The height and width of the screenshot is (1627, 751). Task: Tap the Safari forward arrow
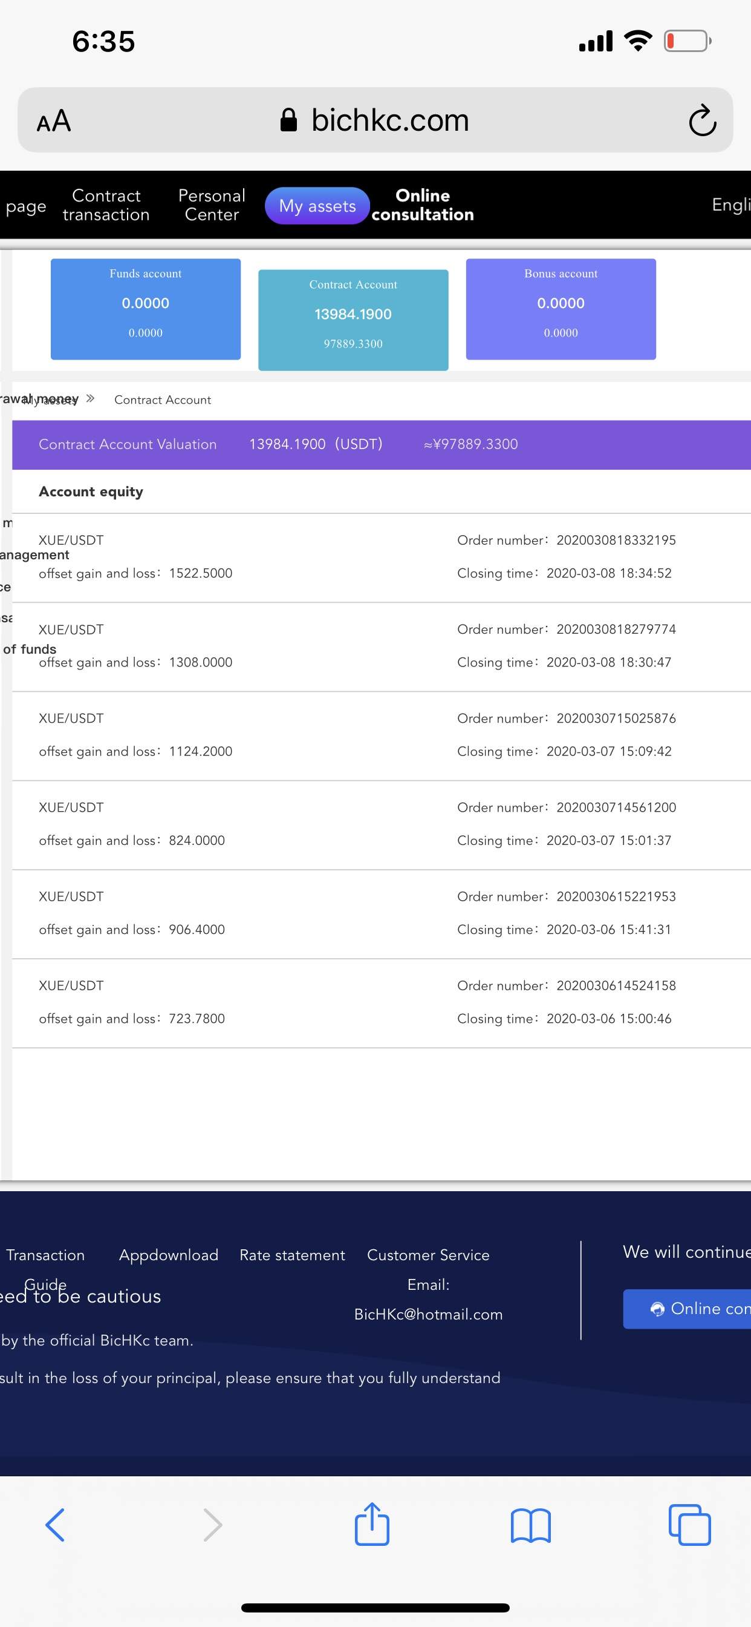pyautogui.click(x=213, y=1525)
